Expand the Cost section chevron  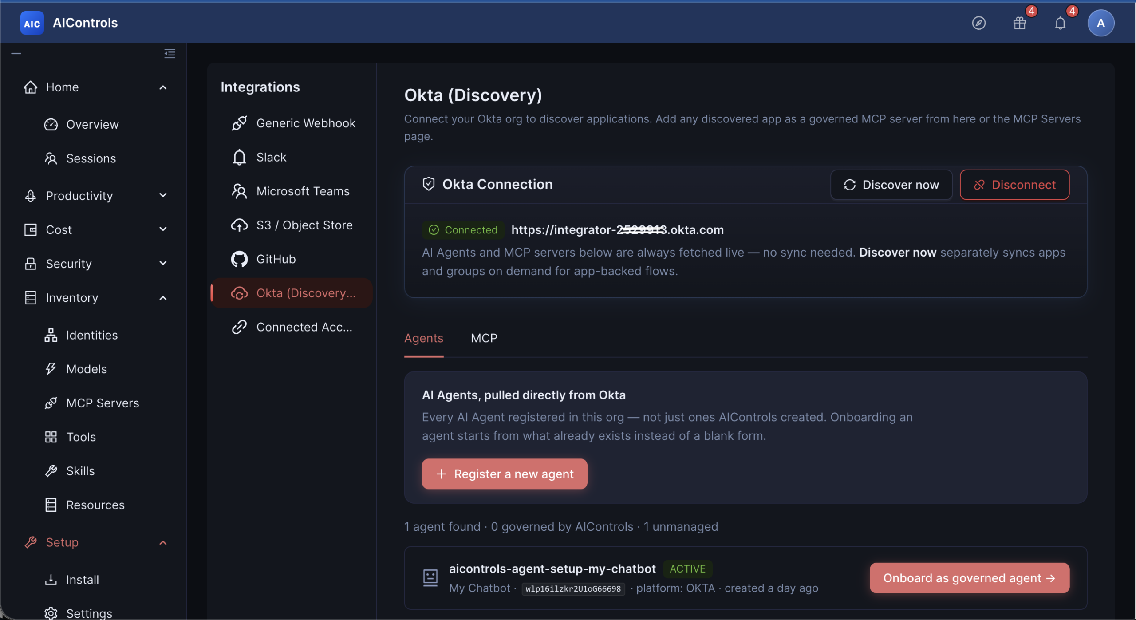[x=163, y=229]
